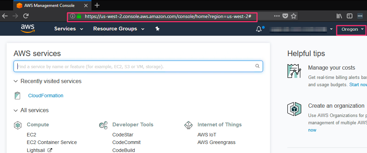
Task: Click the Internet of Things heading
Action: [220, 125]
